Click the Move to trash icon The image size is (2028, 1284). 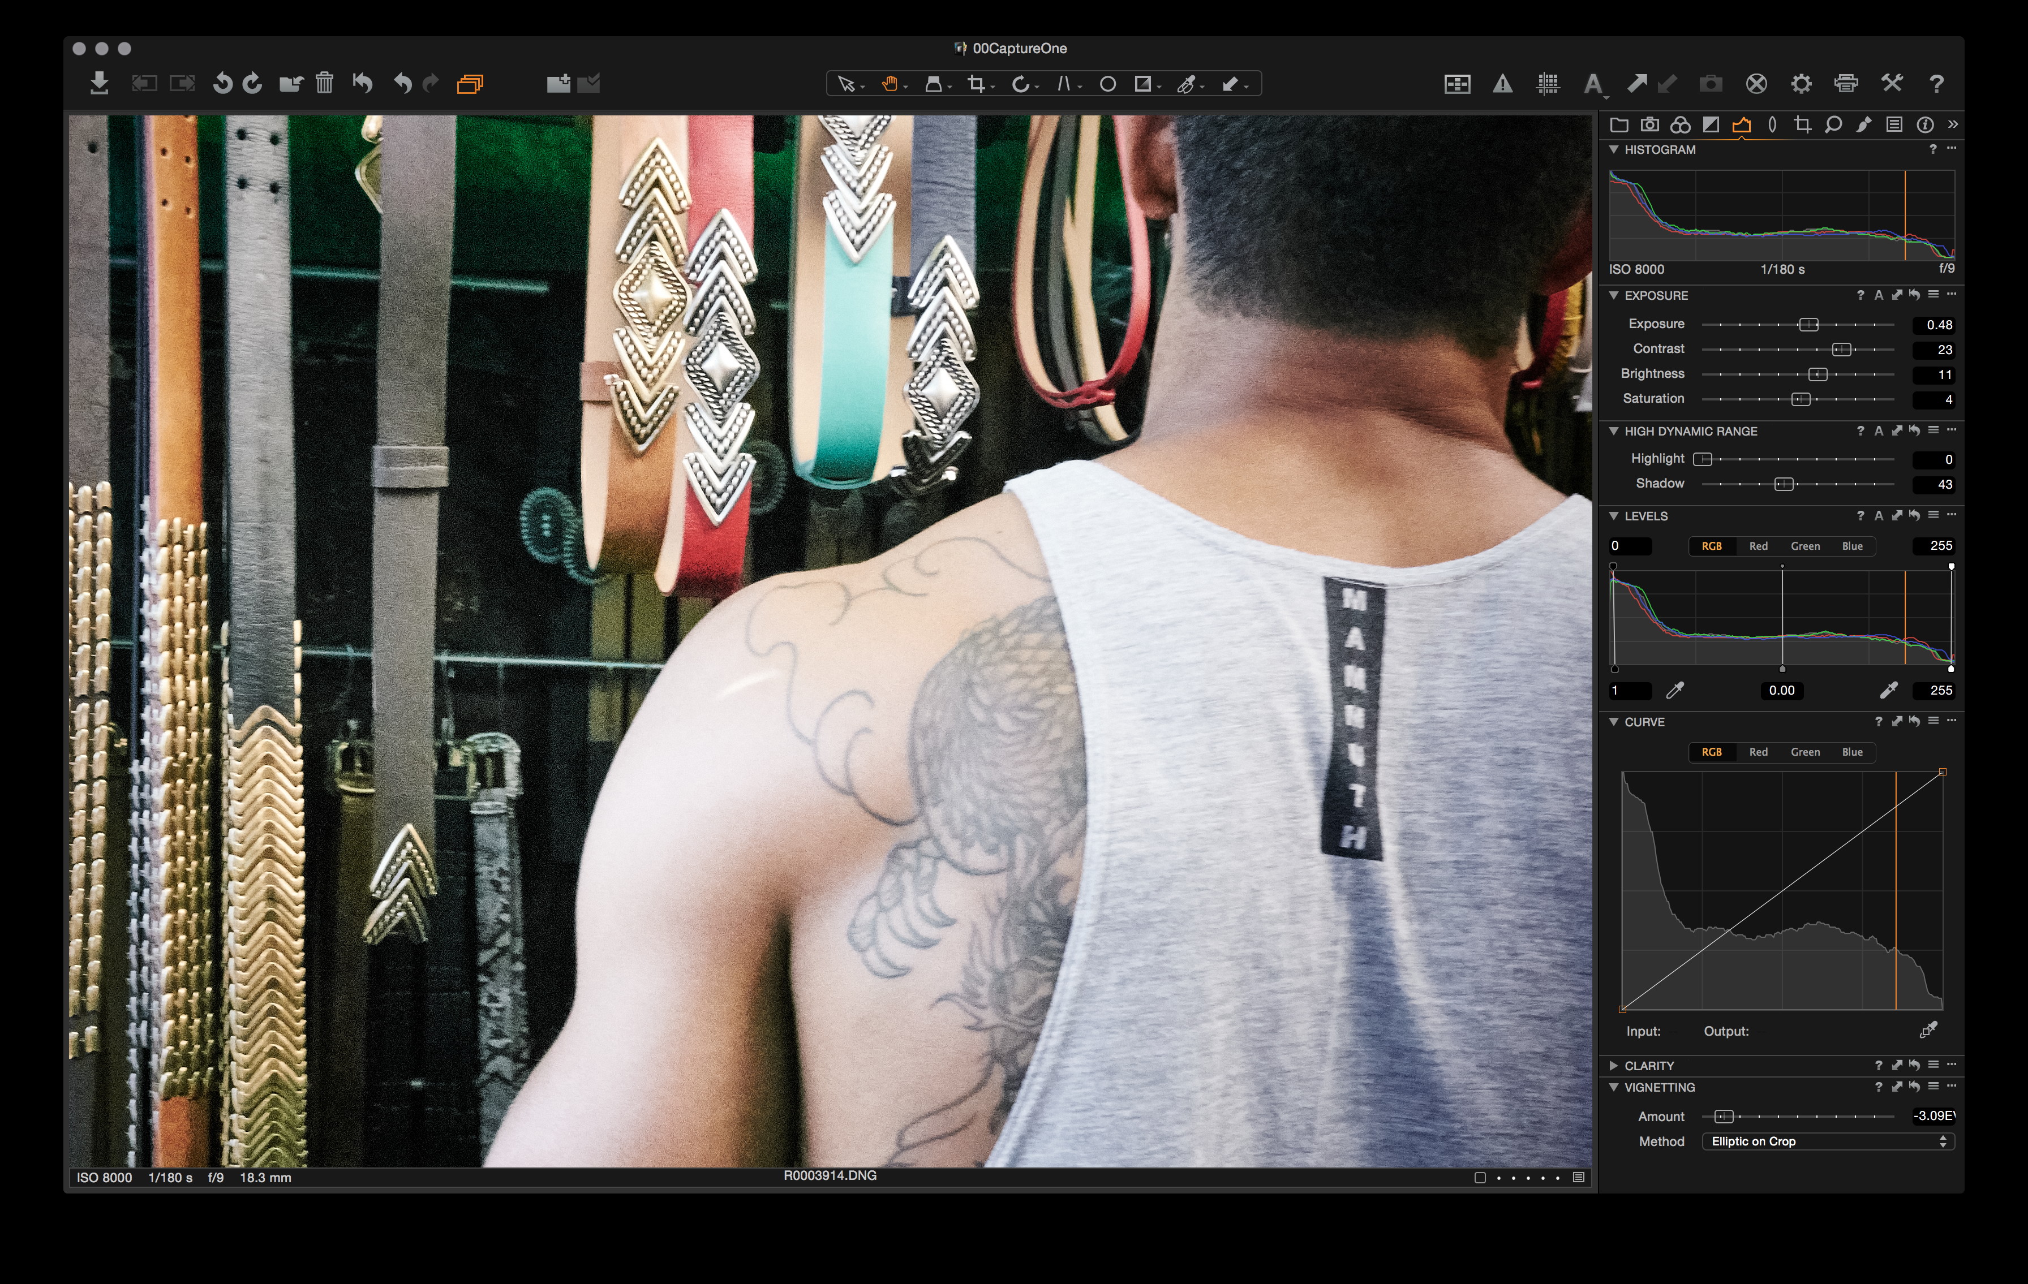pyautogui.click(x=324, y=83)
